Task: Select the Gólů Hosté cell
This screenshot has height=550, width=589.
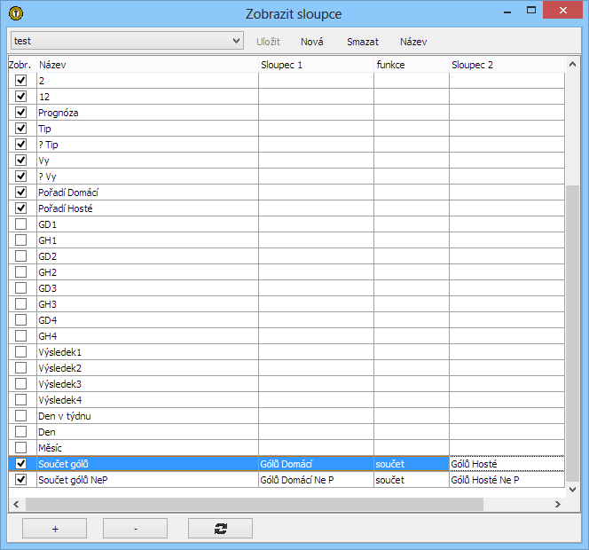Action: [x=507, y=464]
